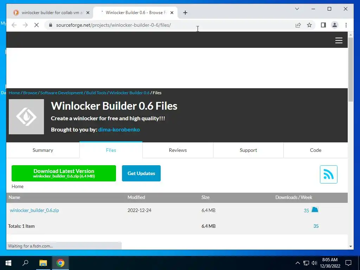Open the browser side panel icon

click(323, 25)
